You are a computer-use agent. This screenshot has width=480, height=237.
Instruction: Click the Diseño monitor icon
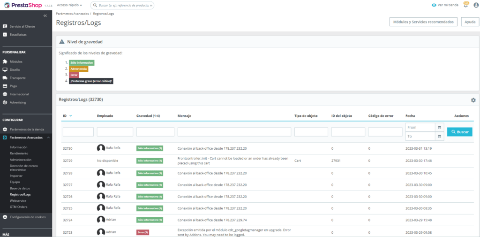click(x=5, y=69)
